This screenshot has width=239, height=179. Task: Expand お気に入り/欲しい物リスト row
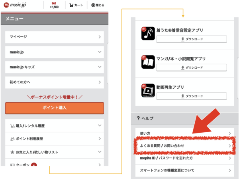click(x=55, y=152)
